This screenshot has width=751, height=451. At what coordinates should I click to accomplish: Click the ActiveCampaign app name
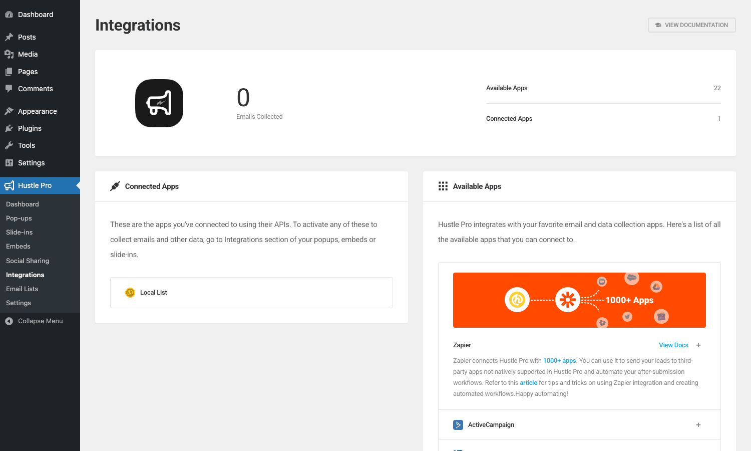click(491, 425)
